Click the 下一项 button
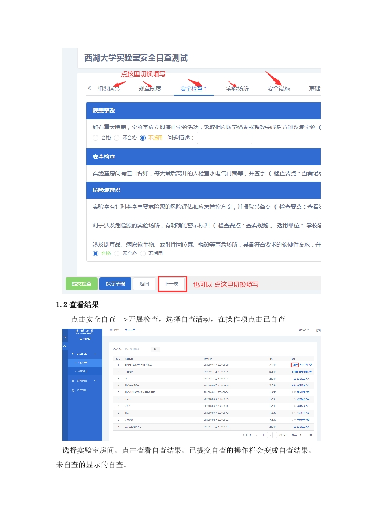 [172, 283]
